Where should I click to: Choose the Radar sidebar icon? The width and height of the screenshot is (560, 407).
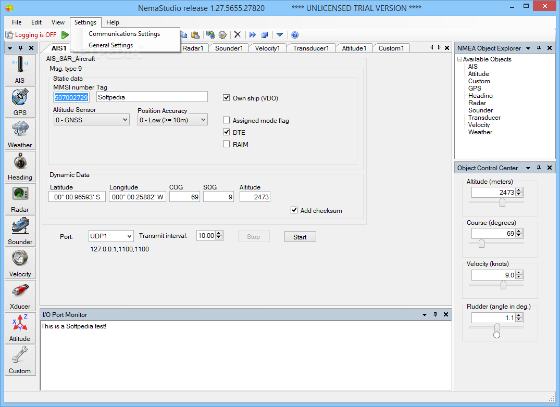point(20,199)
